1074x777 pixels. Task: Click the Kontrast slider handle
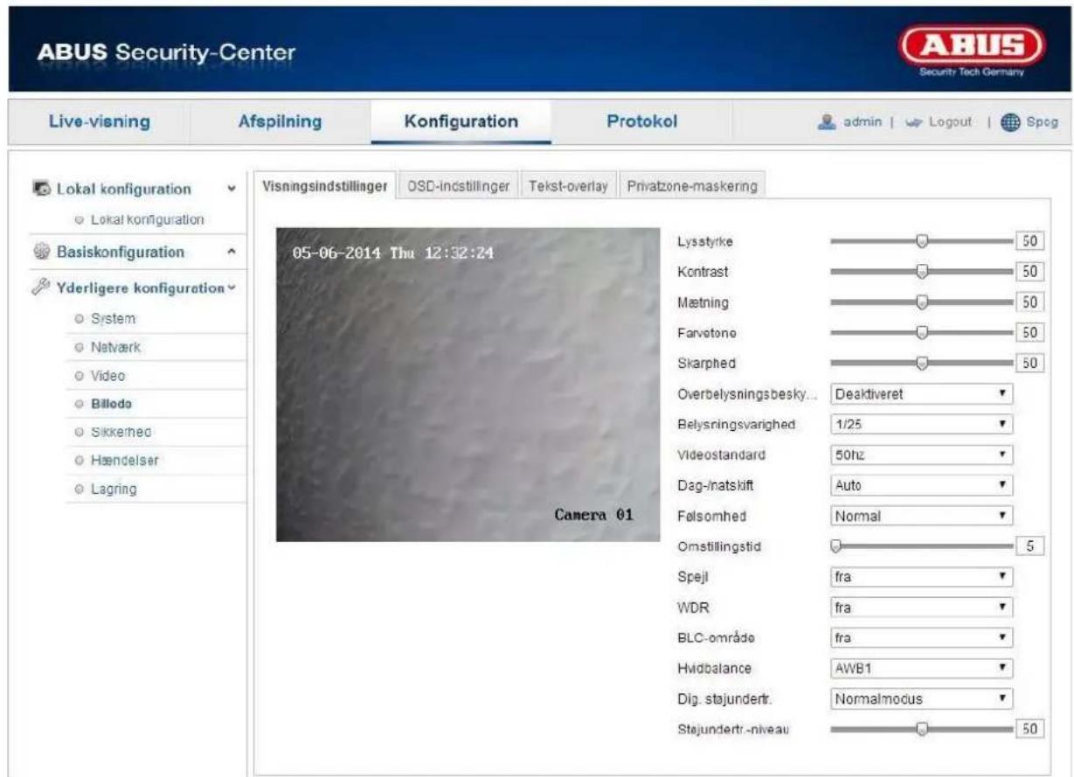921,272
